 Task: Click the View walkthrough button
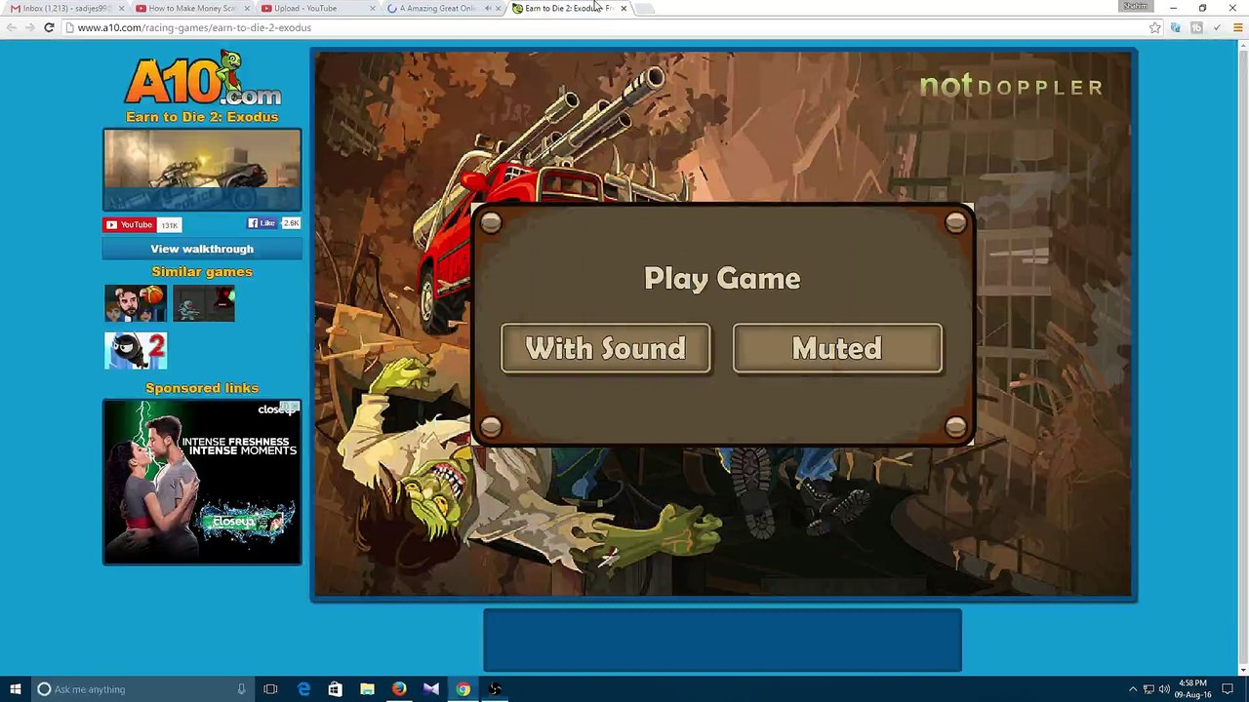tap(202, 249)
